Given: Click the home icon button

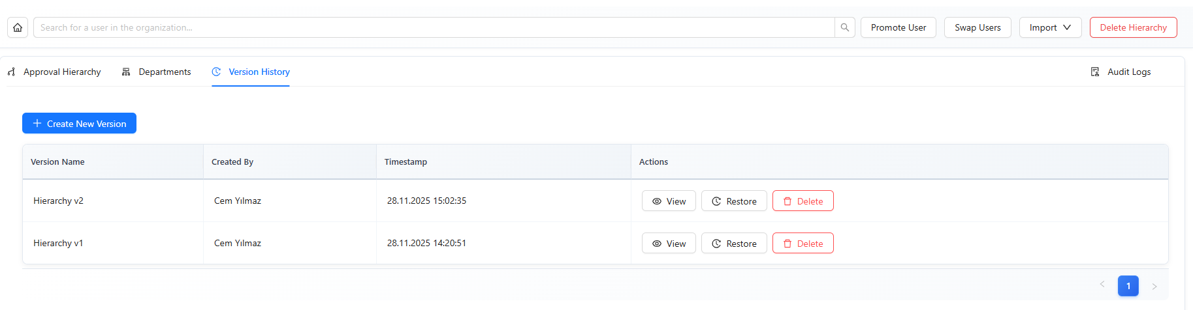Looking at the screenshot, I should pyautogui.click(x=18, y=27).
